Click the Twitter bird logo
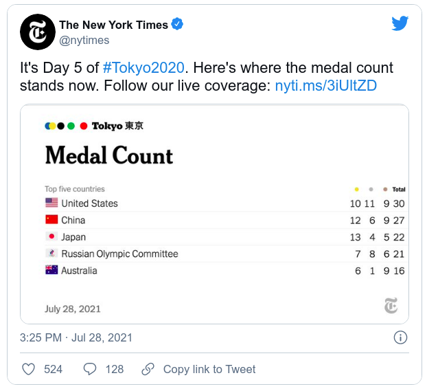Viewport: 427px width, 391px height. 400,24
